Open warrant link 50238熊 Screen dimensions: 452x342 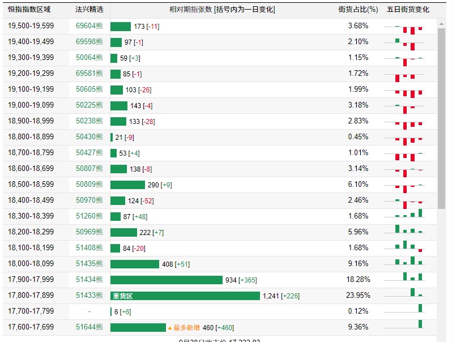[x=89, y=121]
